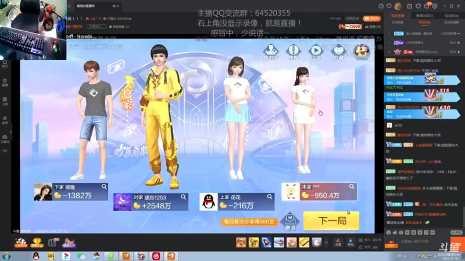465x261 pixels.
Task: Click the Windows Start button
Action: pyautogui.click(x=6, y=256)
